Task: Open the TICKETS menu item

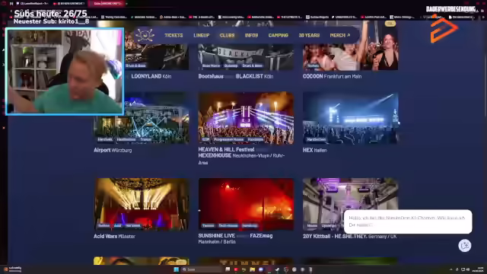Action: [x=173, y=36]
